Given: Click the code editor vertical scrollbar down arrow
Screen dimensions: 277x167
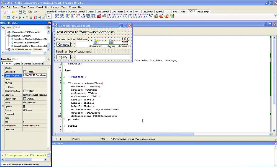Looking at the screenshot, I should pos(274,131).
